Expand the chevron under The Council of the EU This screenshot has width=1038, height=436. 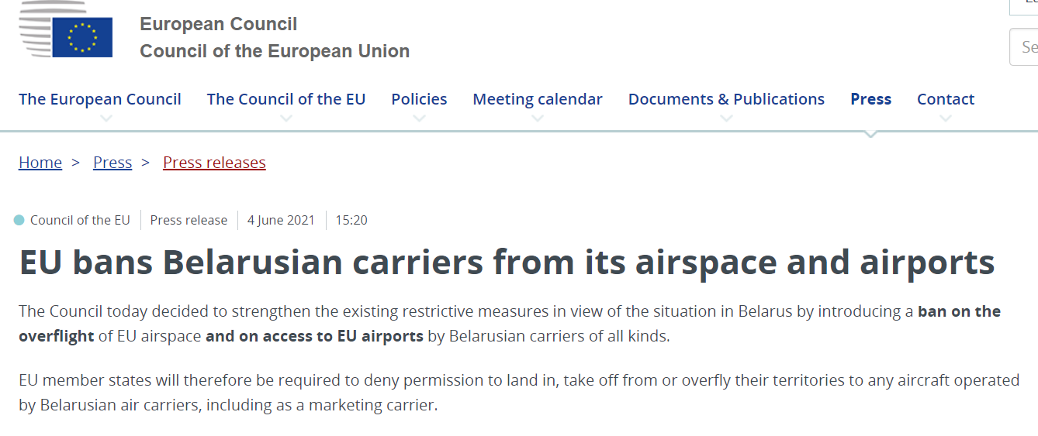(286, 118)
